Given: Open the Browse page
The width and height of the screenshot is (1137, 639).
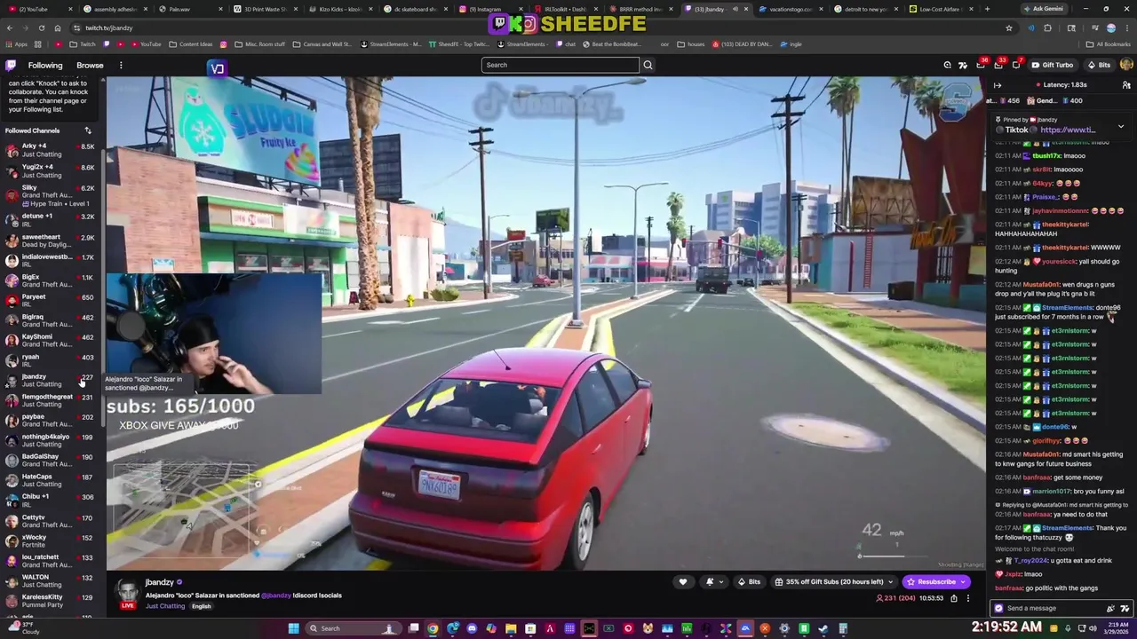Looking at the screenshot, I should pyautogui.click(x=90, y=65).
